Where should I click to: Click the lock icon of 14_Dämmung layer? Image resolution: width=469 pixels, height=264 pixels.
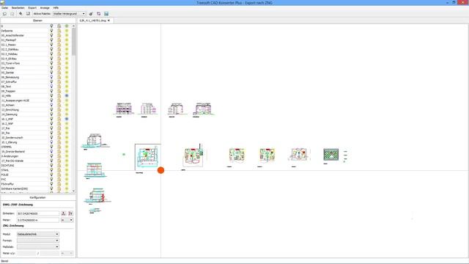pos(59,114)
